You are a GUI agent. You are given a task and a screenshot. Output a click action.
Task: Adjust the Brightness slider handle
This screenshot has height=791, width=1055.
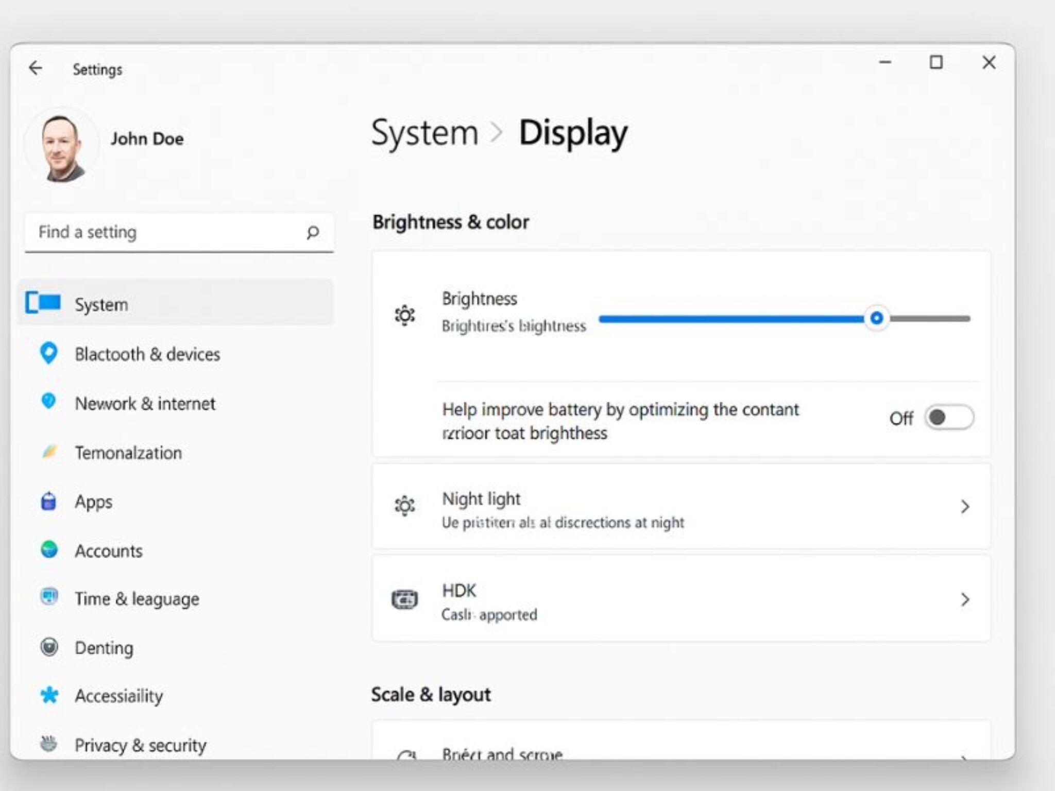pyautogui.click(x=877, y=318)
